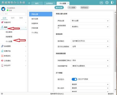Image resolution: width=117 pixels, height=95 pixels.
Task: Click the phone icon beside 手机APP
Action: 2,65
